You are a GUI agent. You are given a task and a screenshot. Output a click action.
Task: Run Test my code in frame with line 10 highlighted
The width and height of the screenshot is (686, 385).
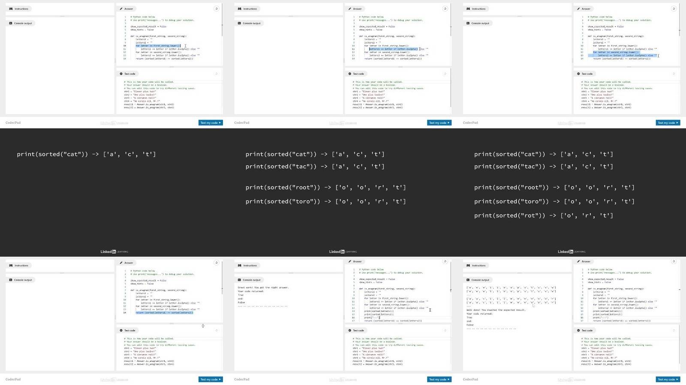click(x=211, y=123)
